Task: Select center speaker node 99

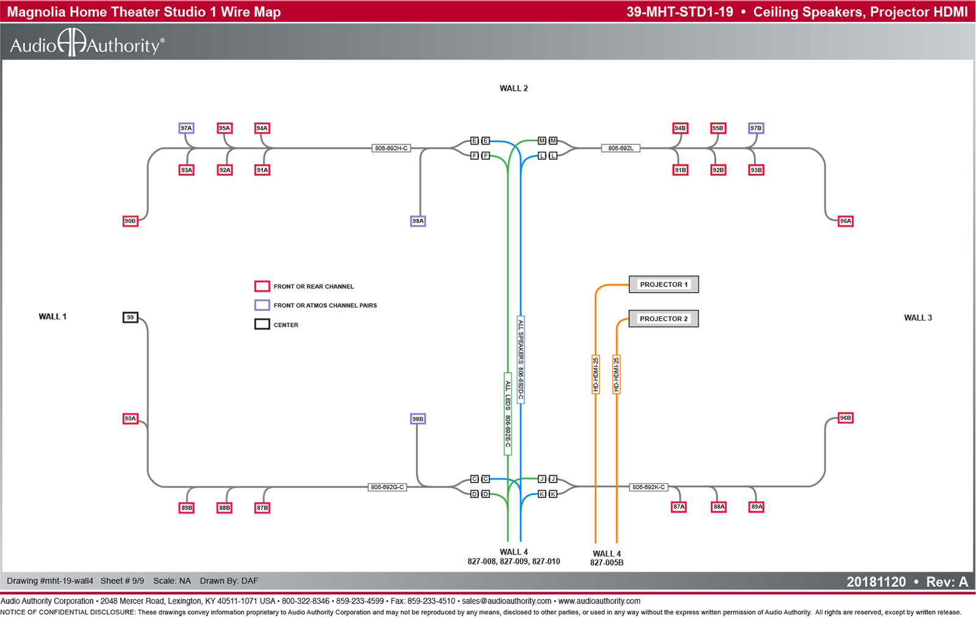Action: point(131,318)
